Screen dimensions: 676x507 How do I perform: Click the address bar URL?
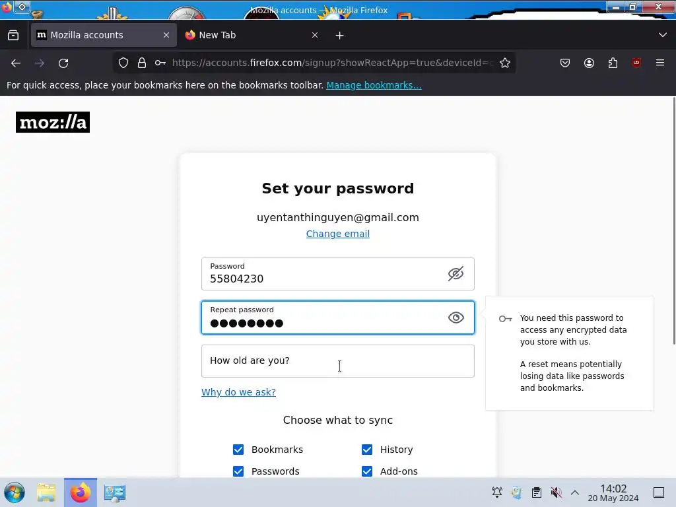[333, 63]
